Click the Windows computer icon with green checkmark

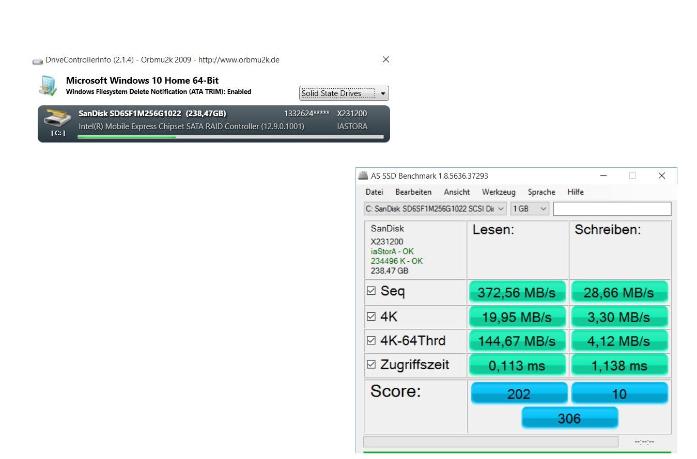click(x=48, y=86)
